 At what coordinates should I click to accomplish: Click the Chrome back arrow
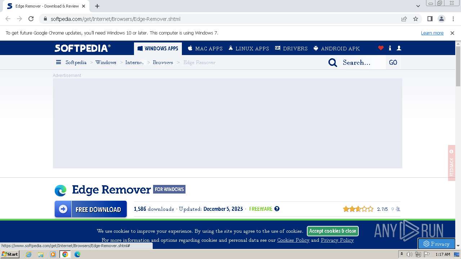(8, 19)
